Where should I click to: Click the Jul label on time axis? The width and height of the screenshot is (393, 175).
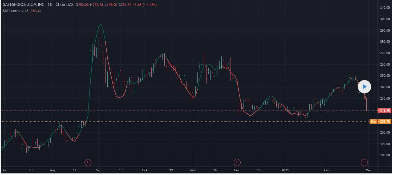[4, 170]
